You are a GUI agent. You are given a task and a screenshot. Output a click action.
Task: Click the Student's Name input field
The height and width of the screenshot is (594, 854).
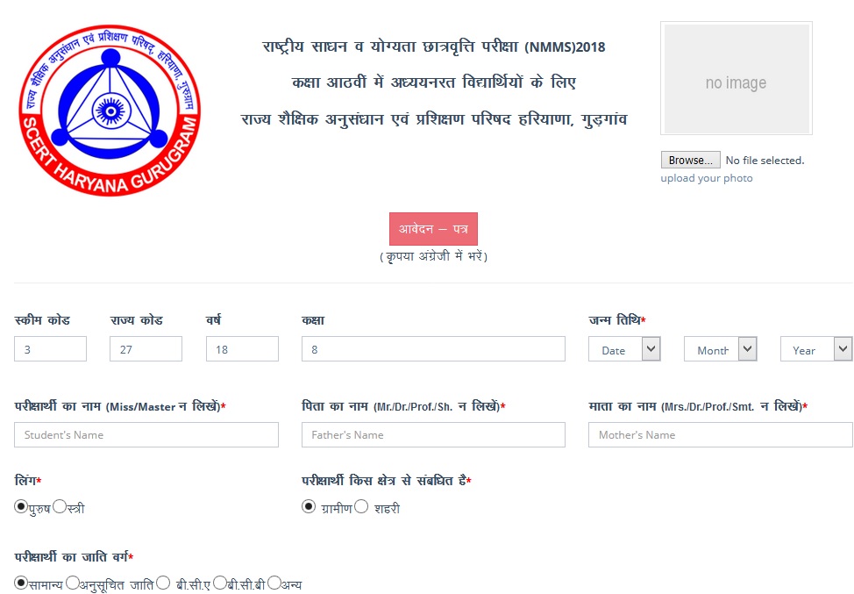pos(146,435)
